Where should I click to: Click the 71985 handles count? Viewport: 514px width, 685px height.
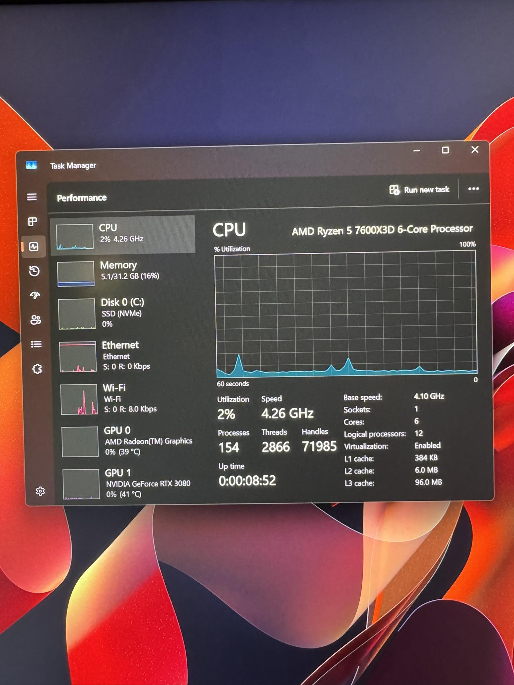tap(319, 446)
